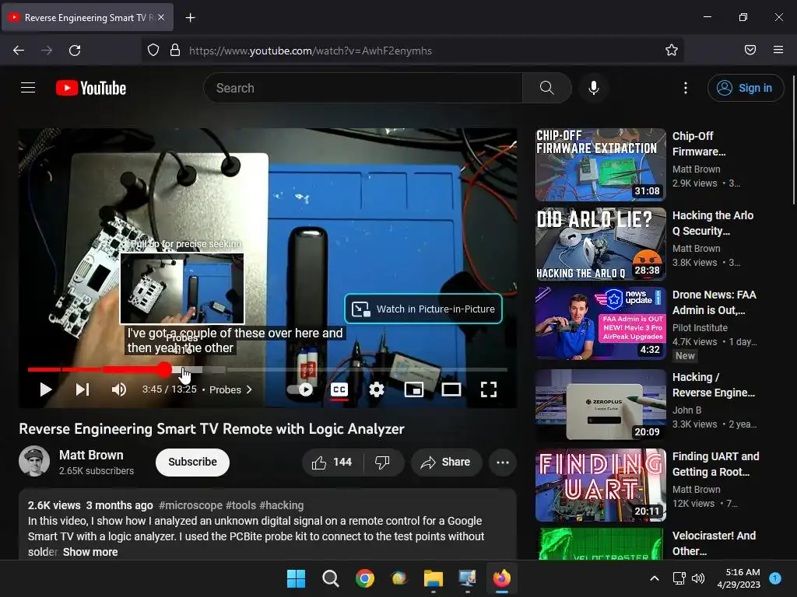This screenshot has width=797, height=597.
Task: Open YouTube settings three-dot menu
Action: tap(685, 88)
